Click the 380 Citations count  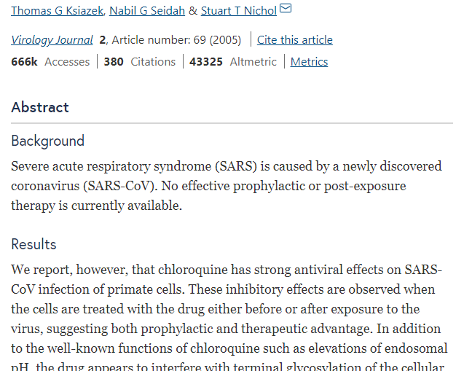tap(139, 62)
